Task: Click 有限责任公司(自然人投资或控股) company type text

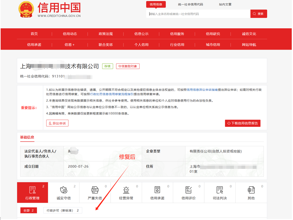Action: [216, 151]
